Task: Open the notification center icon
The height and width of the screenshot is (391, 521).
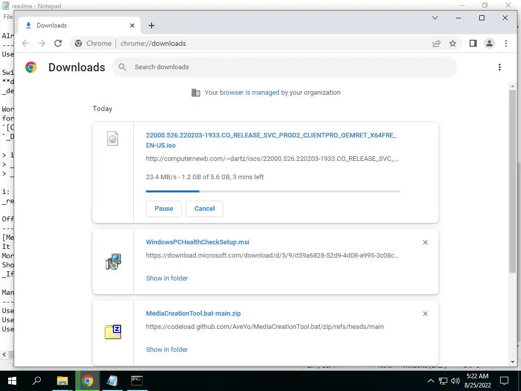Action: pyautogui.click(x=504, y=381)
